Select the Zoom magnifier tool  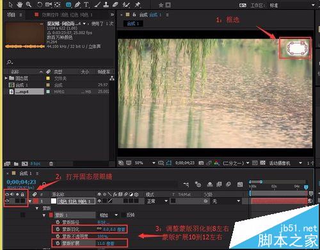tap(29, 4)
